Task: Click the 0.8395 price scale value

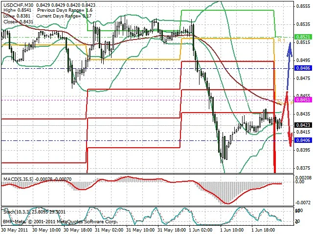Action: coord(303,150)
